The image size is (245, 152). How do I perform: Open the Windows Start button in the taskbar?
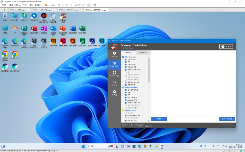click(83, 146)
